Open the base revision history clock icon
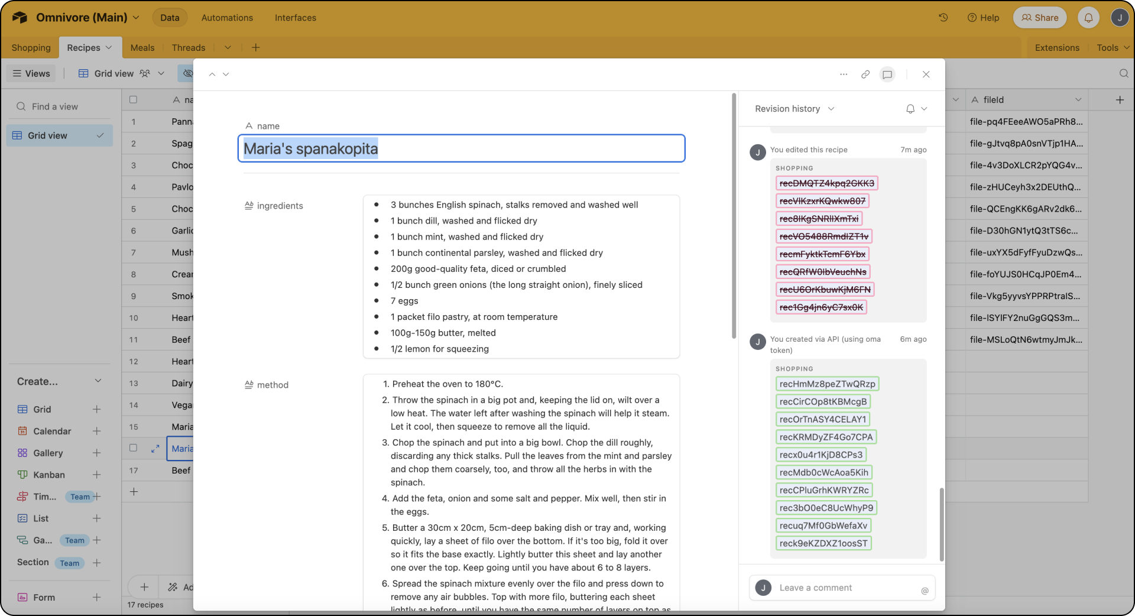This screenshot has width=1135, height=616. click(x=943, y=18)
